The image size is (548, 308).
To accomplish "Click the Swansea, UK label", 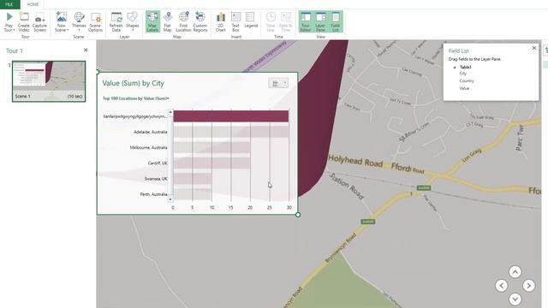I will pos(156,179).
